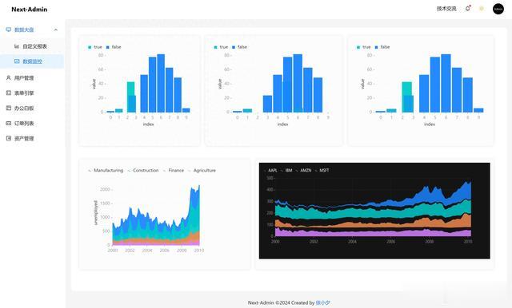Click the 资产管理 asset management icon
The width and height of the screenshot is (512, 308).
tap(9, 138)
